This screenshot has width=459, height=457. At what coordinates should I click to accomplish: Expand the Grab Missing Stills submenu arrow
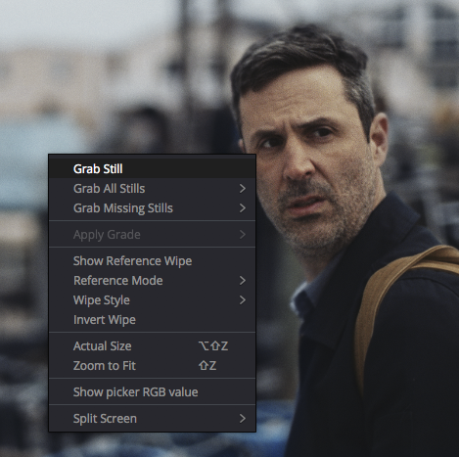[x=243, y=208]
